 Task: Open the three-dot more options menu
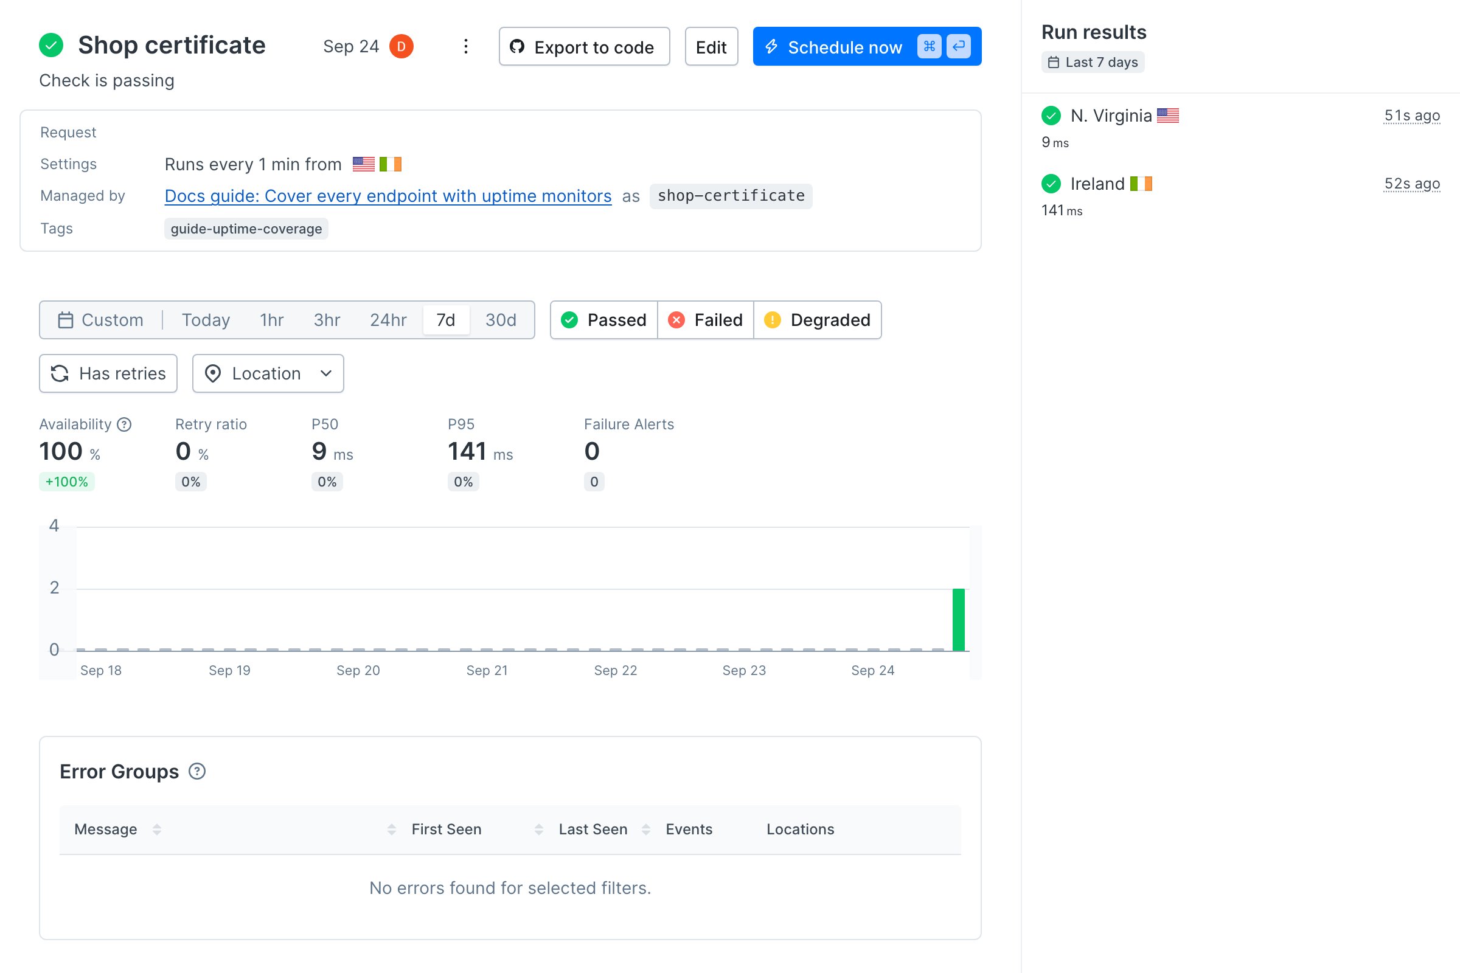click(x=465, y=47)
